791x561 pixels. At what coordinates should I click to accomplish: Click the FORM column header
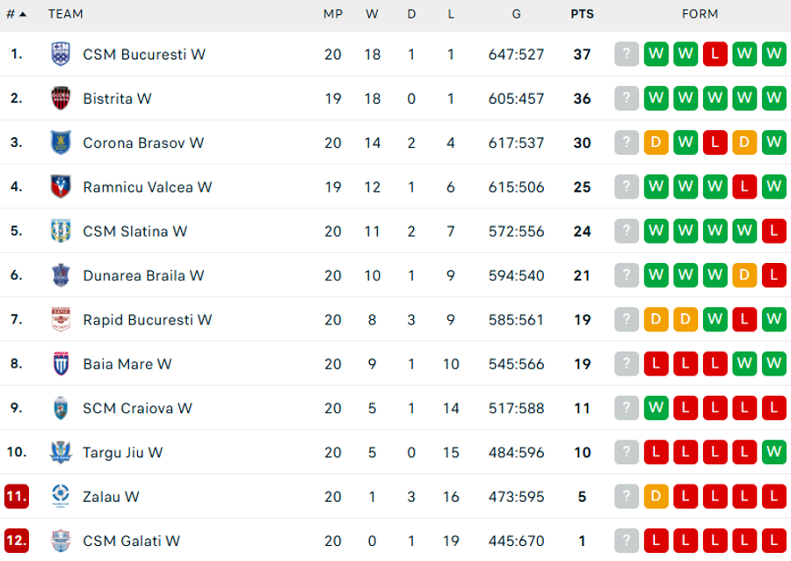coord(700,14)
